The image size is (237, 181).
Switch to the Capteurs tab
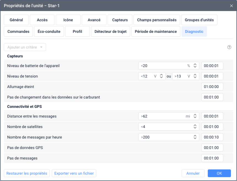(120, 20)
